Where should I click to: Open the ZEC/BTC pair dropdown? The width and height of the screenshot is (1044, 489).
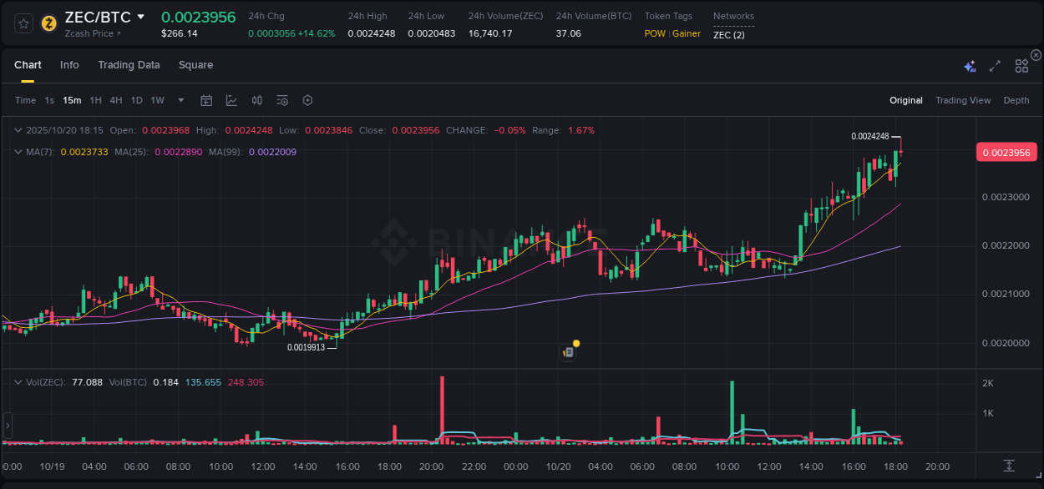[140, 16]
